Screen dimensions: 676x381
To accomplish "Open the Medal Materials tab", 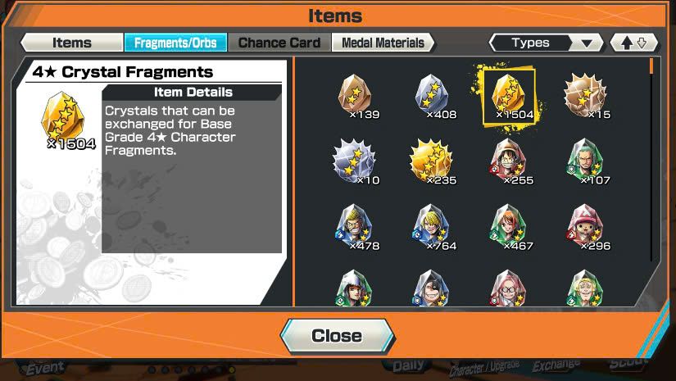I will [x=383, y=43].
